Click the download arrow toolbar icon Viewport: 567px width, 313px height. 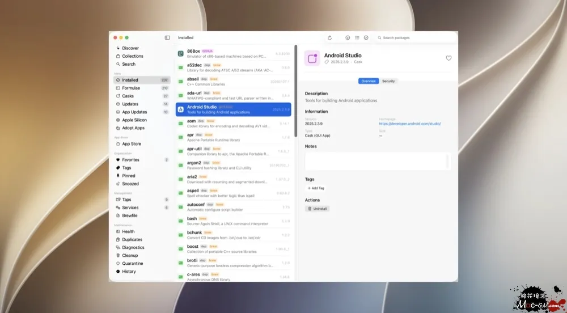348,37
